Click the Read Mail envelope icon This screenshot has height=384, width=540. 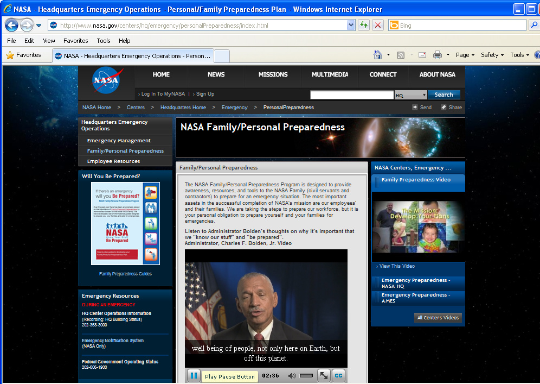[422, 55]
